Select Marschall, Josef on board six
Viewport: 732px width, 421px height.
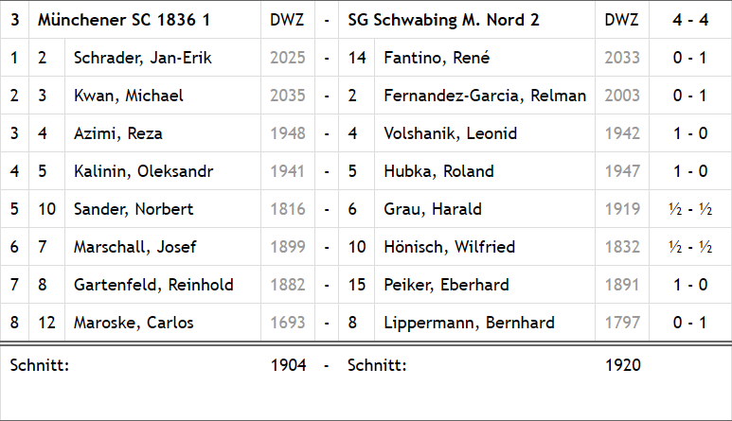134,247
